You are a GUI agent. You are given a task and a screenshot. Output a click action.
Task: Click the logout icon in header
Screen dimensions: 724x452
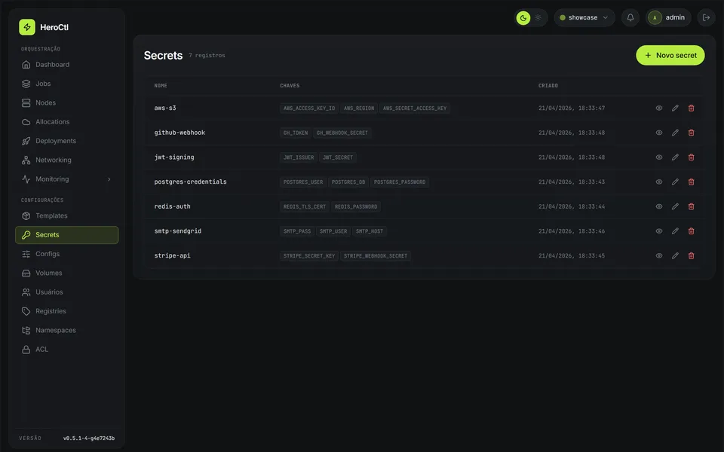pyautogui.click(x=706, y=17)
